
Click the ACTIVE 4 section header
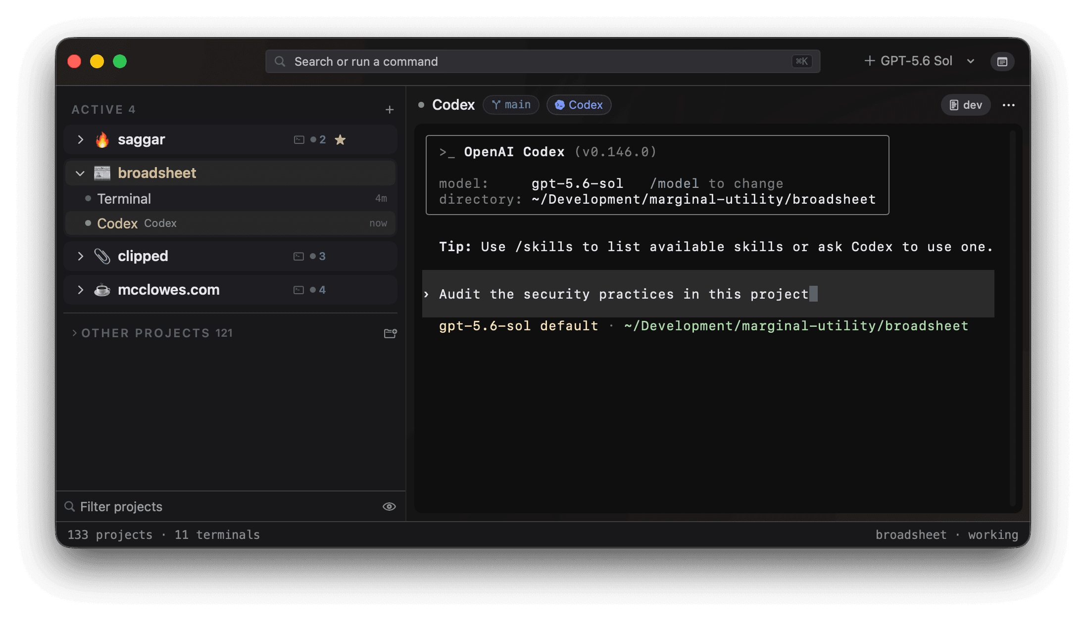click(x=103, y=110)
